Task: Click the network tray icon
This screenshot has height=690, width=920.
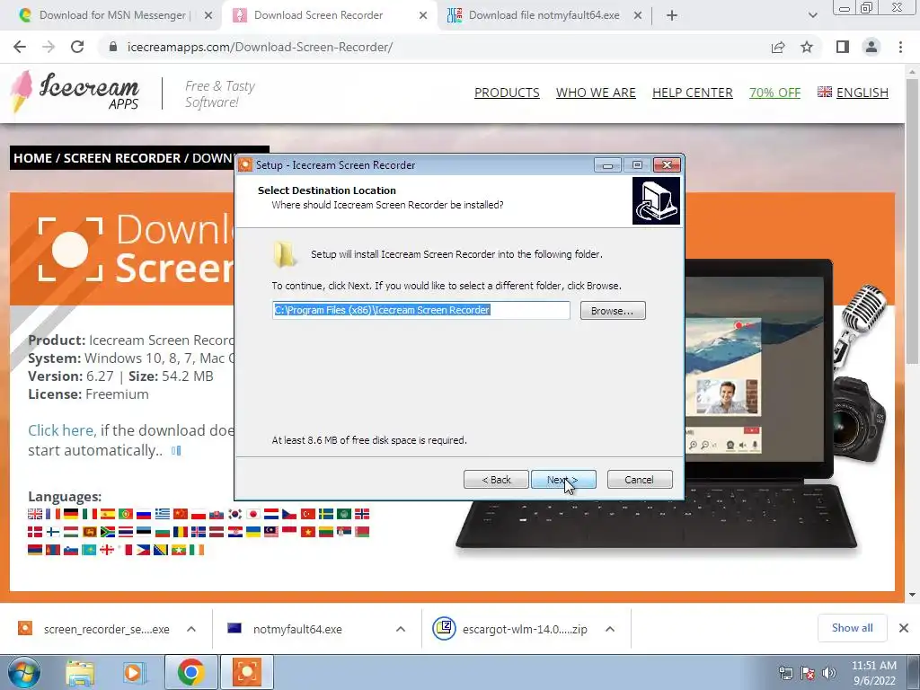Action: [x=785, y=673]
